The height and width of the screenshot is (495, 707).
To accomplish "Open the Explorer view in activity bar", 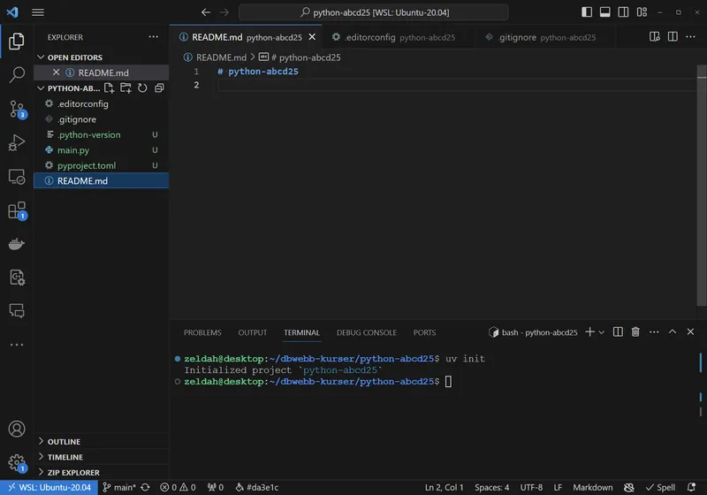I will click(x=17, y=41).
